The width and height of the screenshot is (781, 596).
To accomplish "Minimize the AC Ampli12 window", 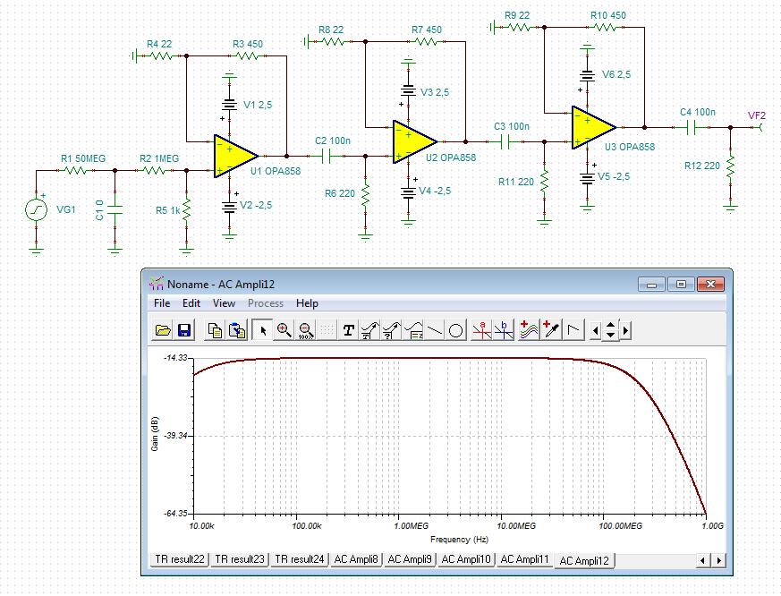I will 651,285.
